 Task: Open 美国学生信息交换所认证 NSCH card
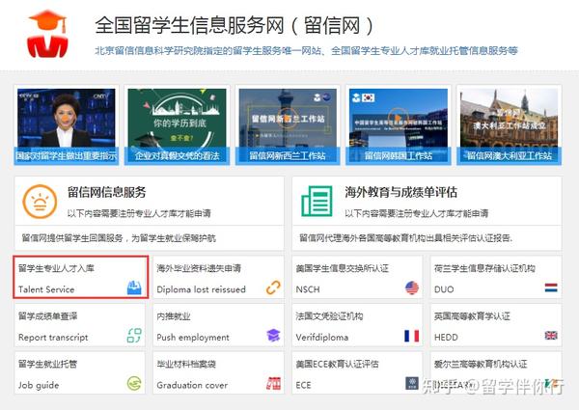(357, 277)
